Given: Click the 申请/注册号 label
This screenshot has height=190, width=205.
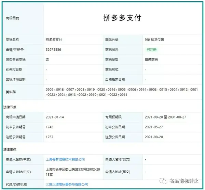Looking at the screenshot, I should (15, 50).
